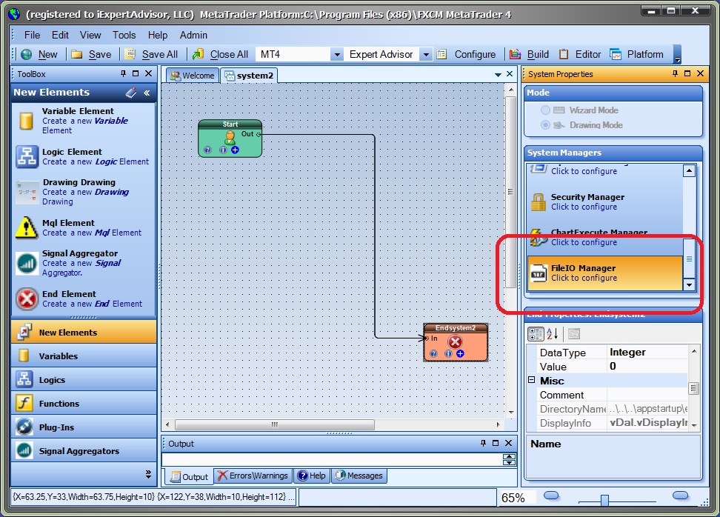The height and width of the screenshot is (517, 720).
Task: Click the Categorized view icon in properties
Action: [536, 334]
